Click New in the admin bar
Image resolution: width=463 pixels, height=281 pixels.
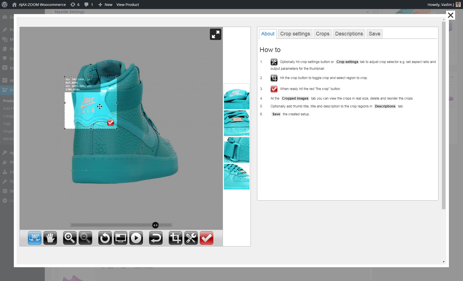(x=105, y=5)
